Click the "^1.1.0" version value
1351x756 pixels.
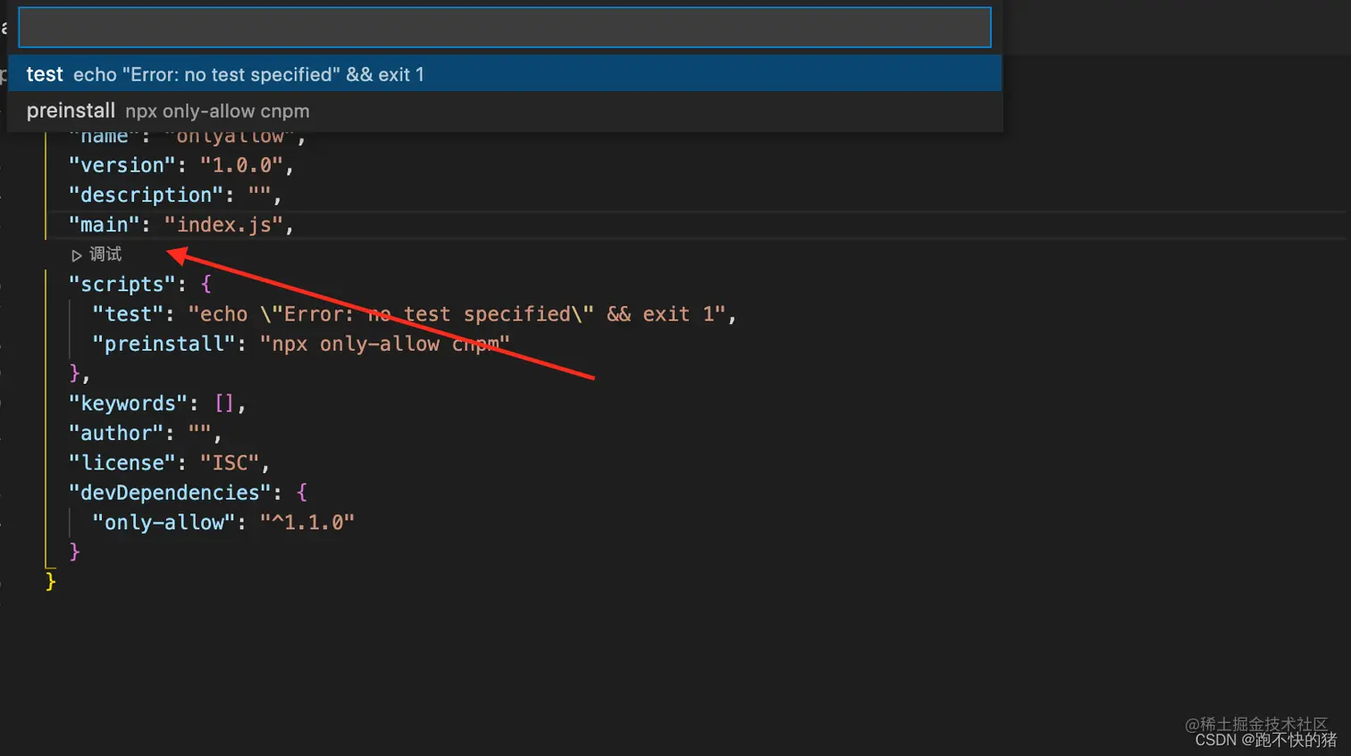(307, 522)
